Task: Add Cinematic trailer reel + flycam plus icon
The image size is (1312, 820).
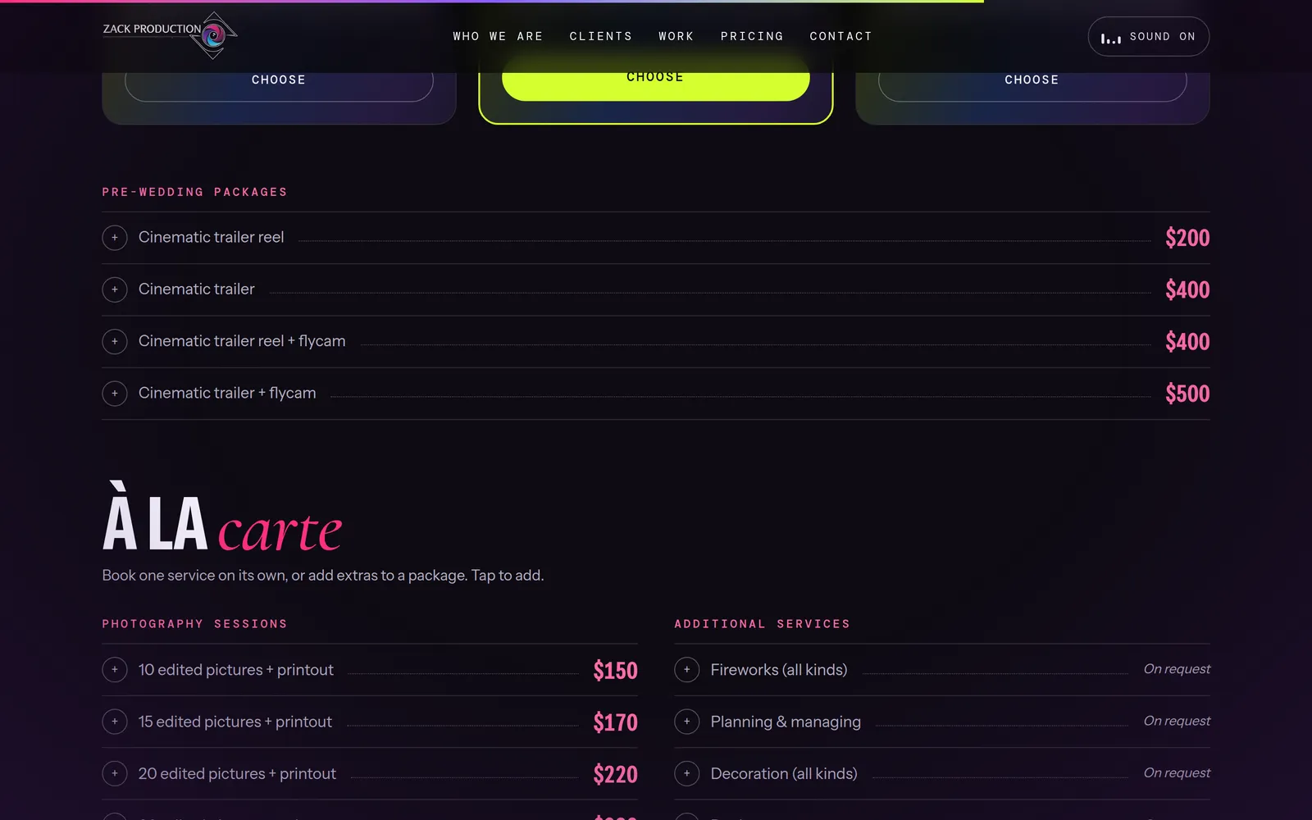Action: [115, 341]
